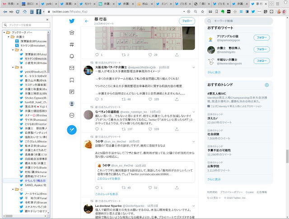The image size is (289, 219).
Task: Switch to the モトケン browser tab
Action: [87, 4]
